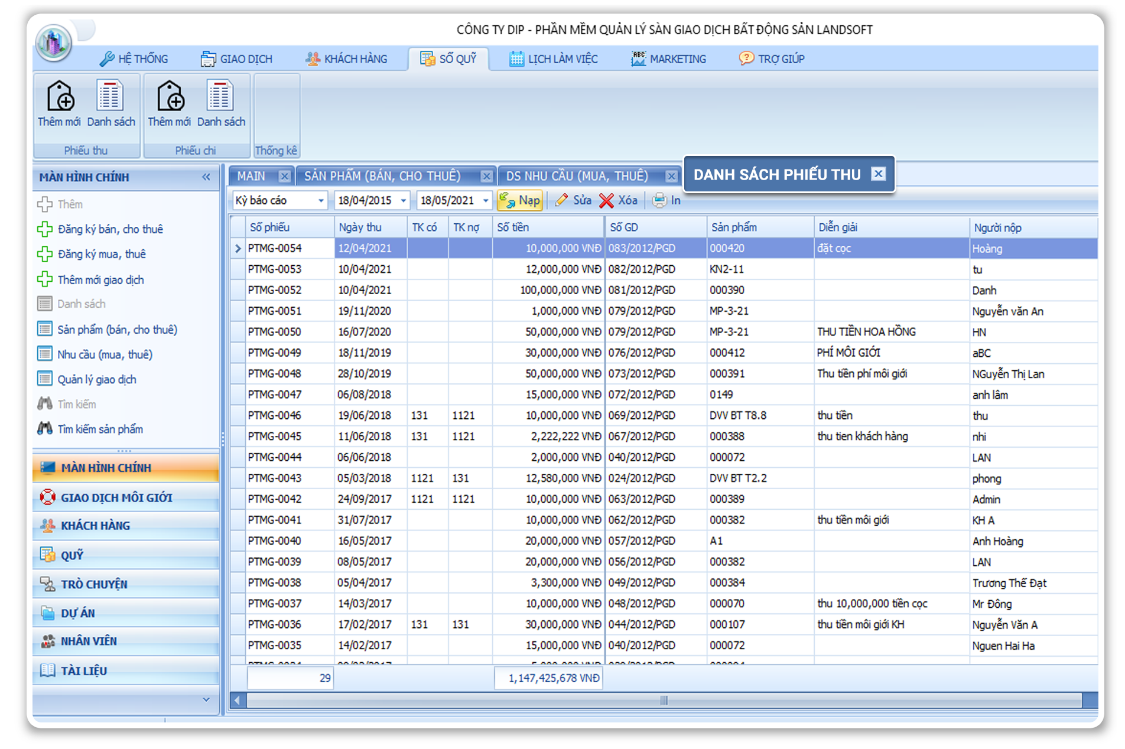Expand the 18/04/2015 start date picker
Image resolution: width=1125 pixels, height=749 pixels.
coord(404,201)
